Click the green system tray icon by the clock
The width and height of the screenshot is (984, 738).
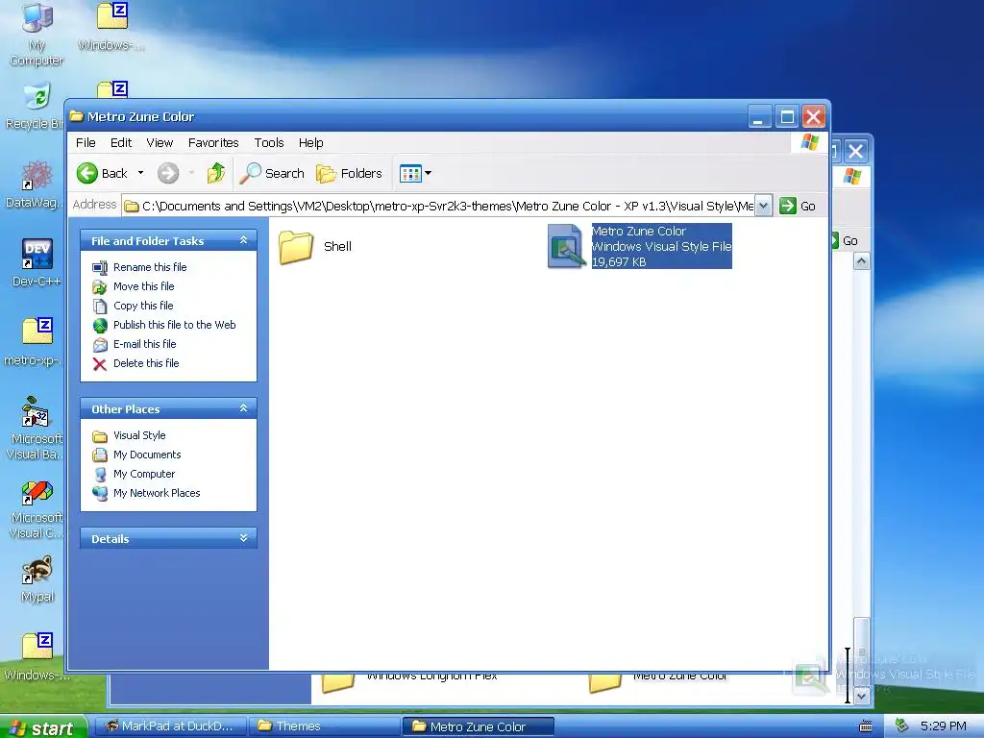(x=901, y=726)
